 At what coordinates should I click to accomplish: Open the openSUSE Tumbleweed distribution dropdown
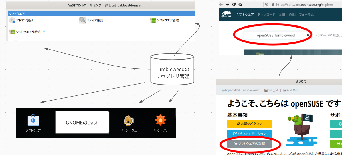(277, 35)
